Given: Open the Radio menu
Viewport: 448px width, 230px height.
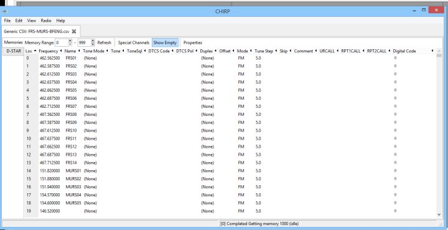Looking at the screenshot, I should point(46,21).
